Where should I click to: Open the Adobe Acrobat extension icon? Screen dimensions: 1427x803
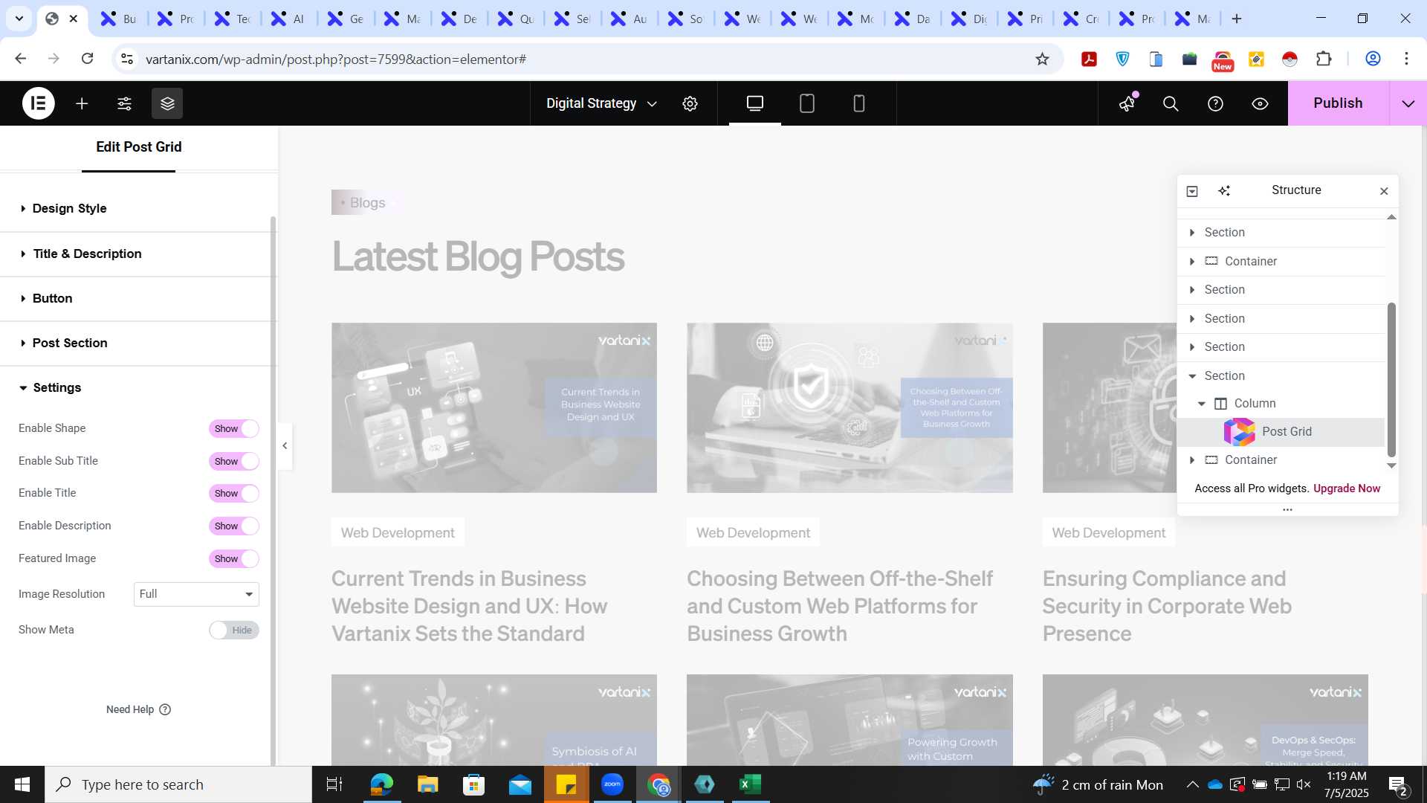(1090, 59)
